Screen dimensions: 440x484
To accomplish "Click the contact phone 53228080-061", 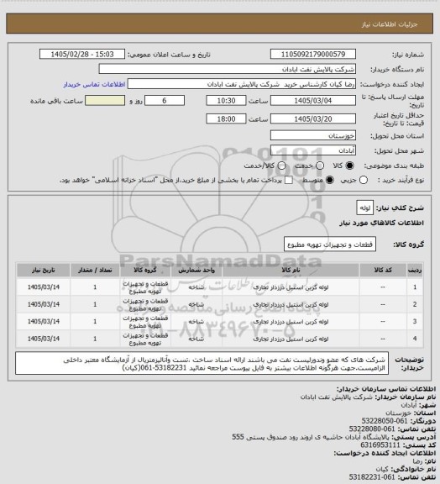I will (x=372, y=429).
